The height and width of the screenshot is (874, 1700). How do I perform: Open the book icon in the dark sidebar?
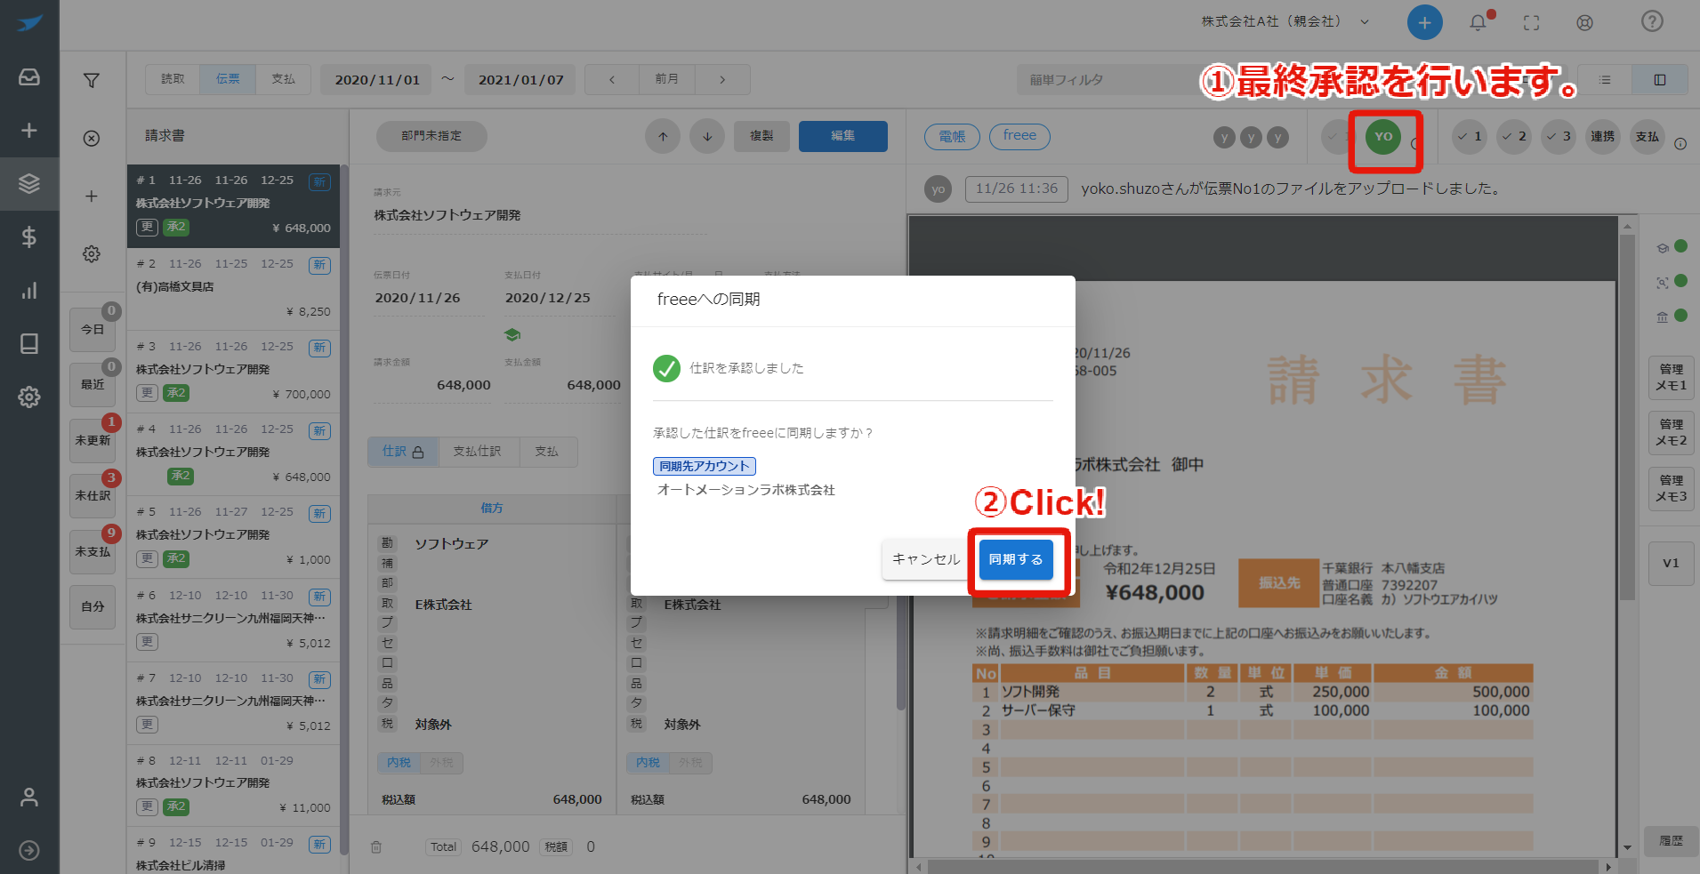pyautogui.click(x=29, y=344)
